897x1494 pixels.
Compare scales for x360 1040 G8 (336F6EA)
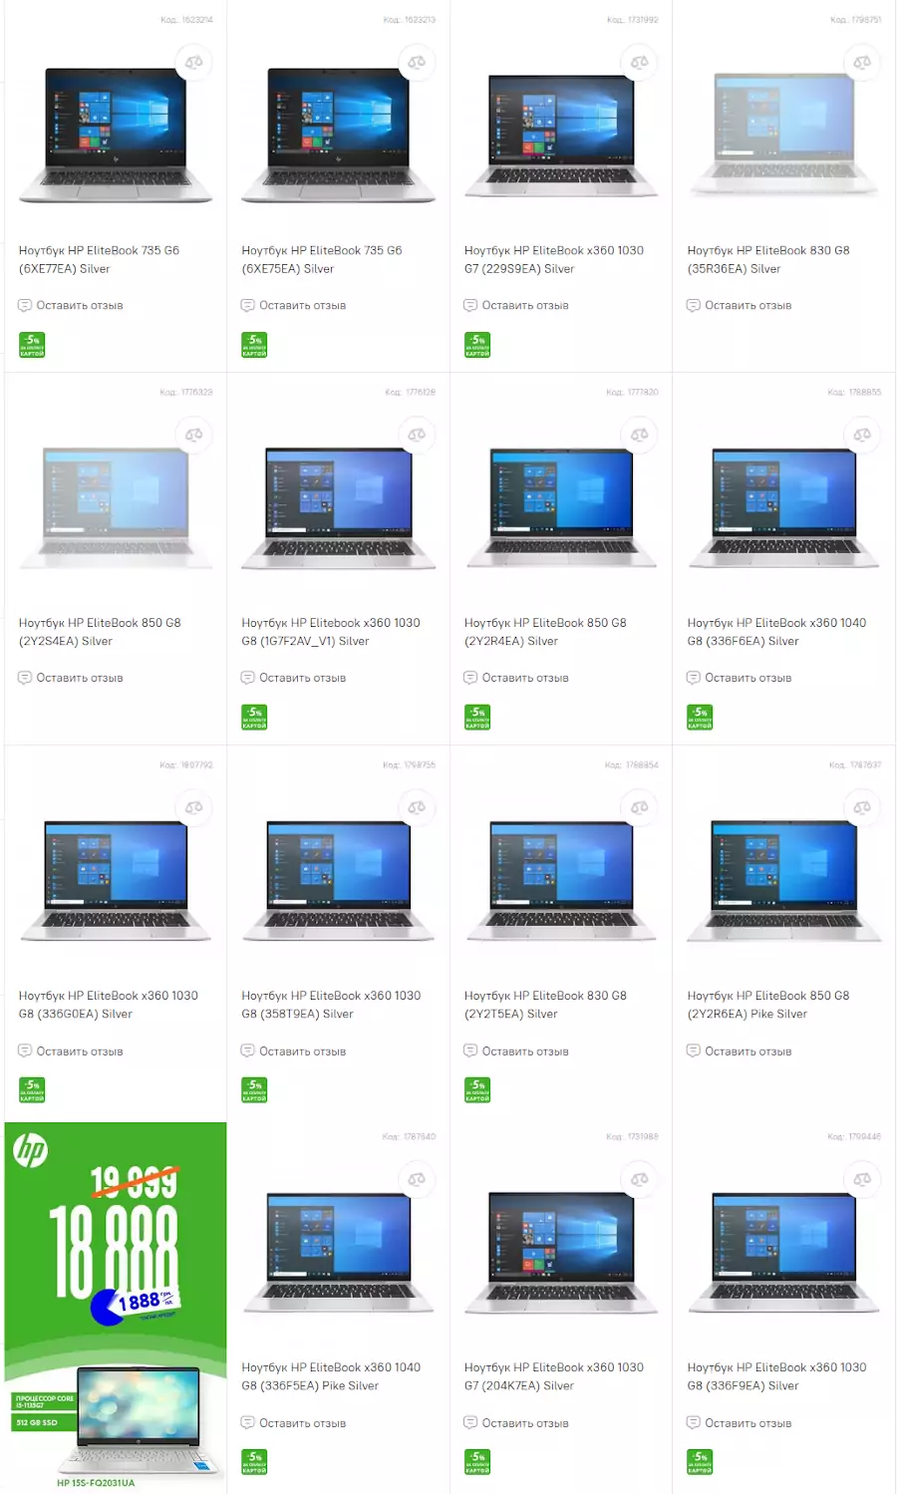pyautogui.click(x=862, y=436)
